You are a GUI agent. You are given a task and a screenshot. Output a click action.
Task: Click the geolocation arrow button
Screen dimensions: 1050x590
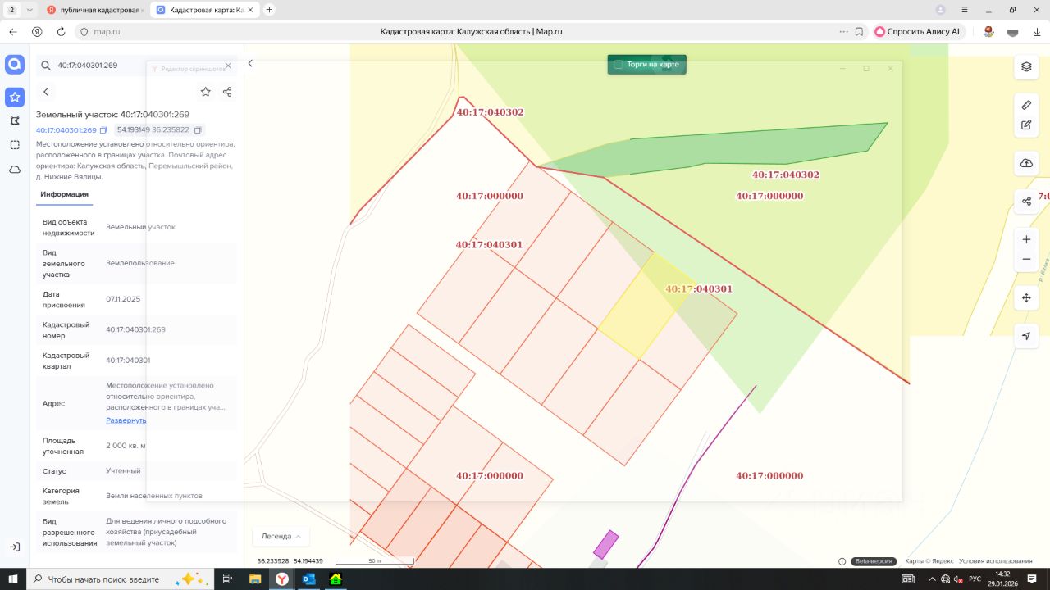point(1026,336)
